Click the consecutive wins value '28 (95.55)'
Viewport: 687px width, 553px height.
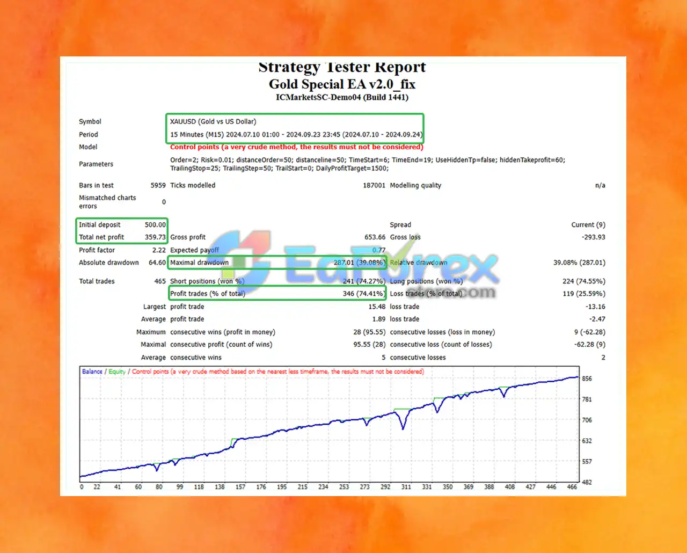pyautogui.click(x=369, y=332)
